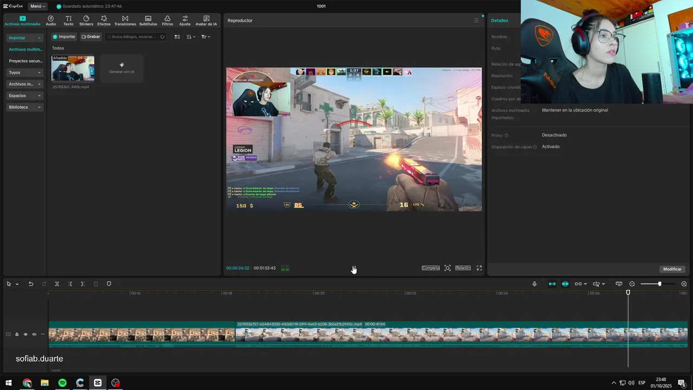Click the Relación aspect ratio button

tap(463, 268)
